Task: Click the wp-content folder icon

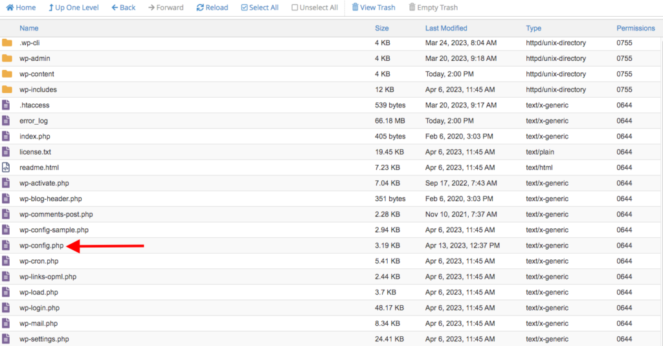Action: tap(7, 74)
